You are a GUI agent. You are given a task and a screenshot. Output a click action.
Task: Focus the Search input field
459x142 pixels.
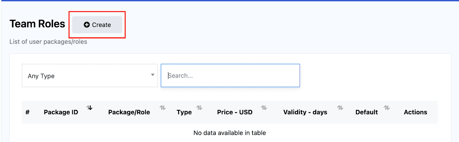230,76
